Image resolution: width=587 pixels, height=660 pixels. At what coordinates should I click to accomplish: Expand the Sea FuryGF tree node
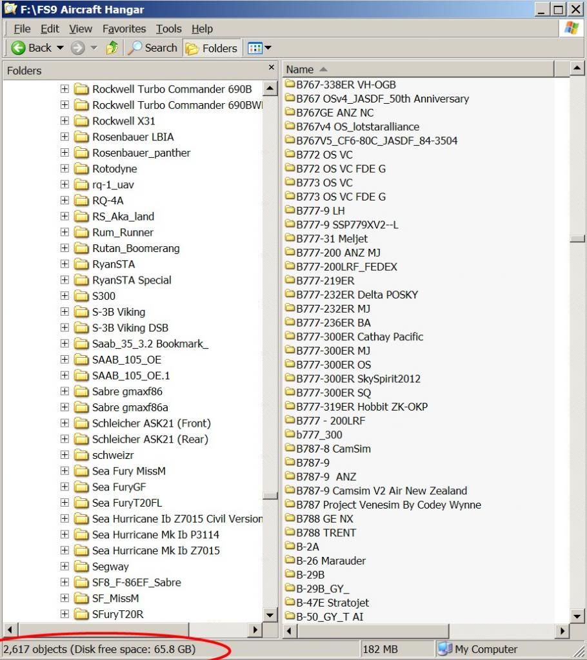click(x=65, y=487)
